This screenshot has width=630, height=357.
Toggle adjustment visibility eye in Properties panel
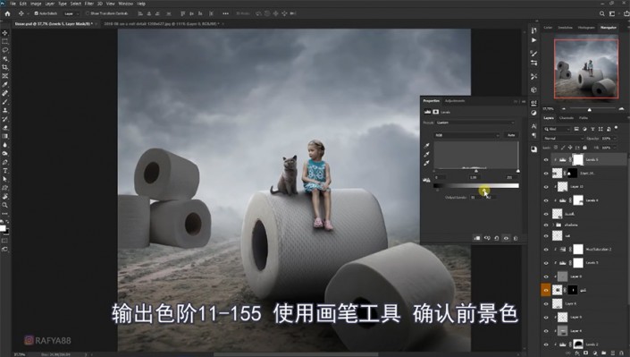click(x=507, y=238)
